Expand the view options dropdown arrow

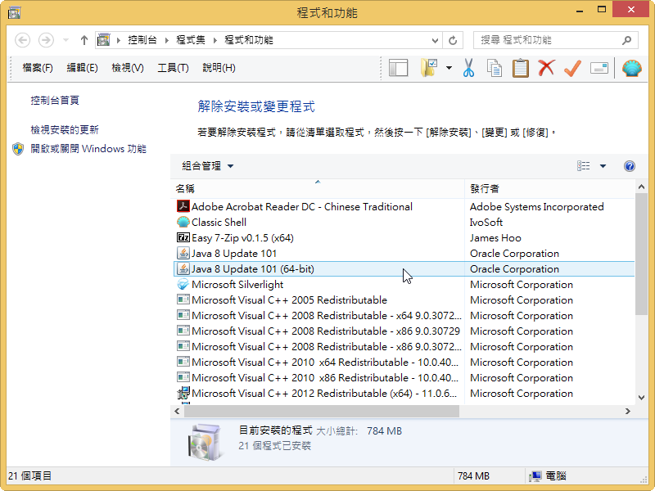pos(603,166)
